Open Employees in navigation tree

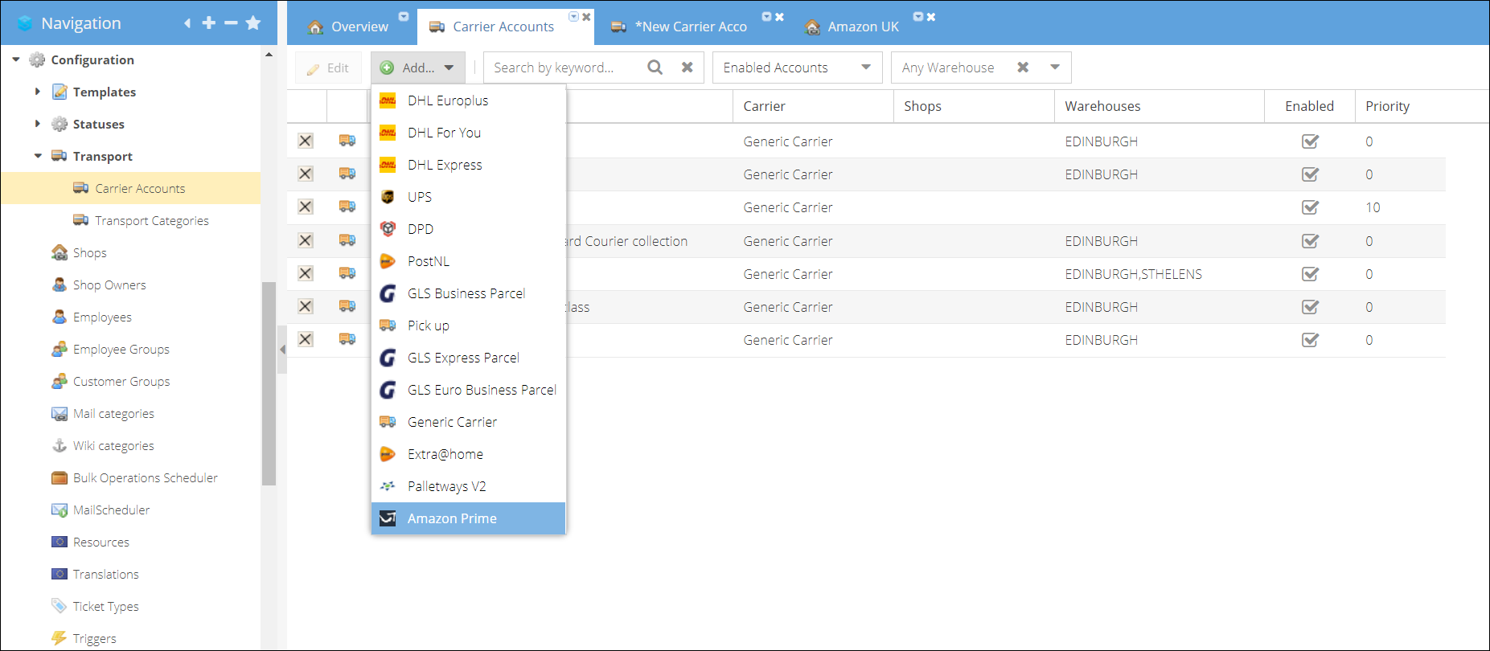point(102,317)
